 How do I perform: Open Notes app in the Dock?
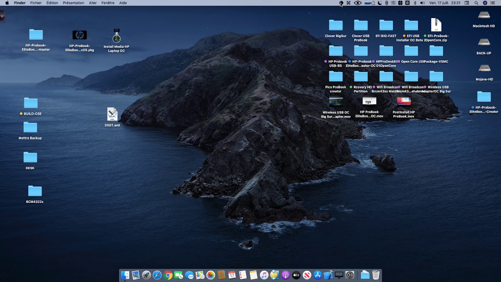(254, 275)
